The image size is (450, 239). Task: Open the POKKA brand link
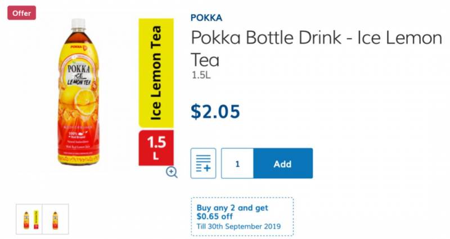(206, 18)
